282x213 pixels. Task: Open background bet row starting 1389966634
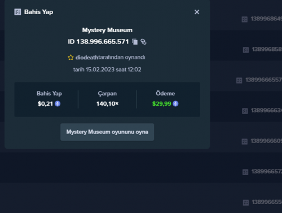click(x=266, y=110)
